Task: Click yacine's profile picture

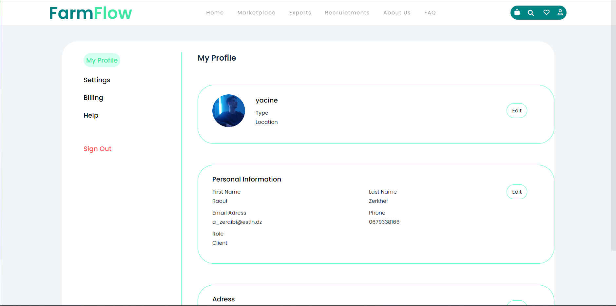Action: 228,111
